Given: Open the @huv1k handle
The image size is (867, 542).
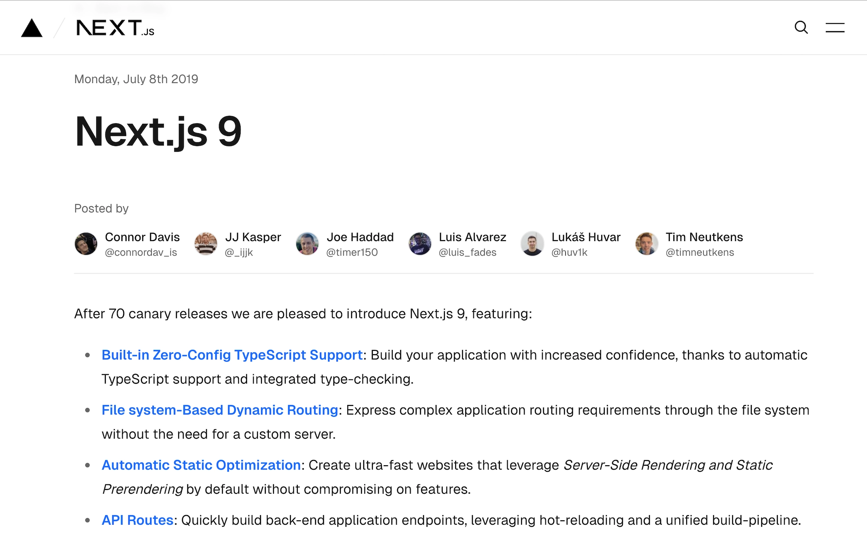Looking at the screenshot, I should 570,252.
